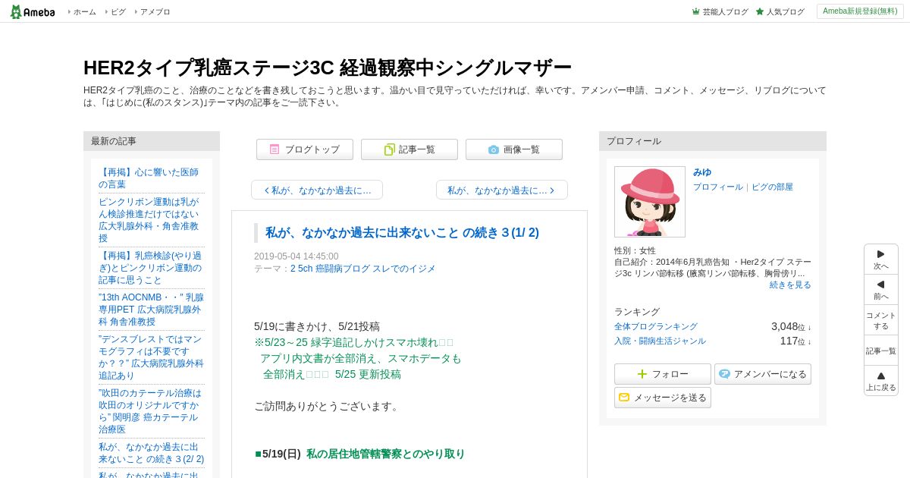Open ピグ in top navigation
The image size is (910, 478).
coord(118,12)
